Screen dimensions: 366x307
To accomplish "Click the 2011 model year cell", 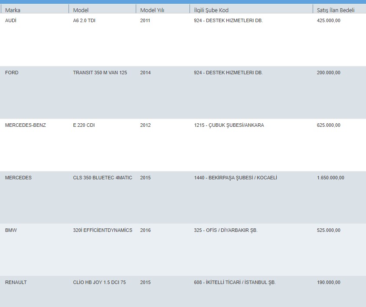I will click(x=145, y=20).
